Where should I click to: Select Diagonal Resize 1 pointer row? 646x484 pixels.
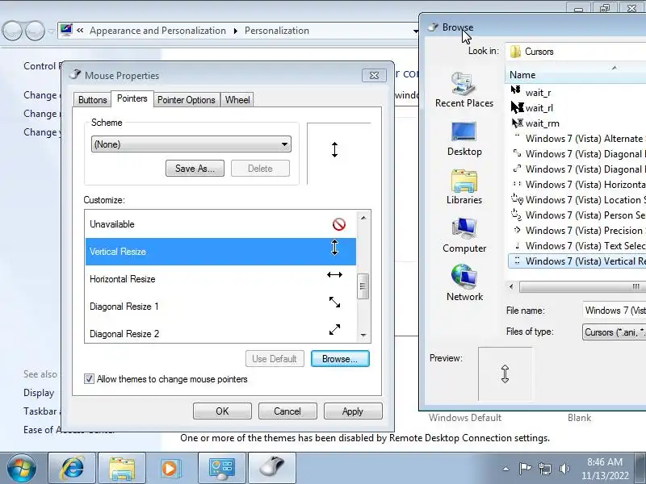tap(220, 307)
